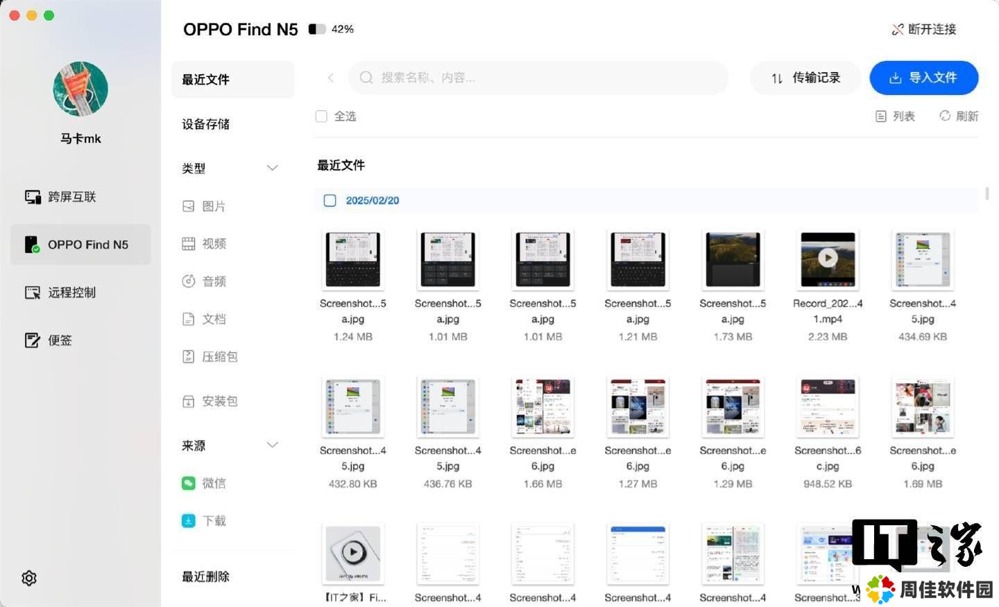Focus the 搜索名称、内容 search field
The image size is (999, 607).
coord(538,78)
